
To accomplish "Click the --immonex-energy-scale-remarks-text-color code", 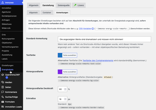I will pos(80,64).
